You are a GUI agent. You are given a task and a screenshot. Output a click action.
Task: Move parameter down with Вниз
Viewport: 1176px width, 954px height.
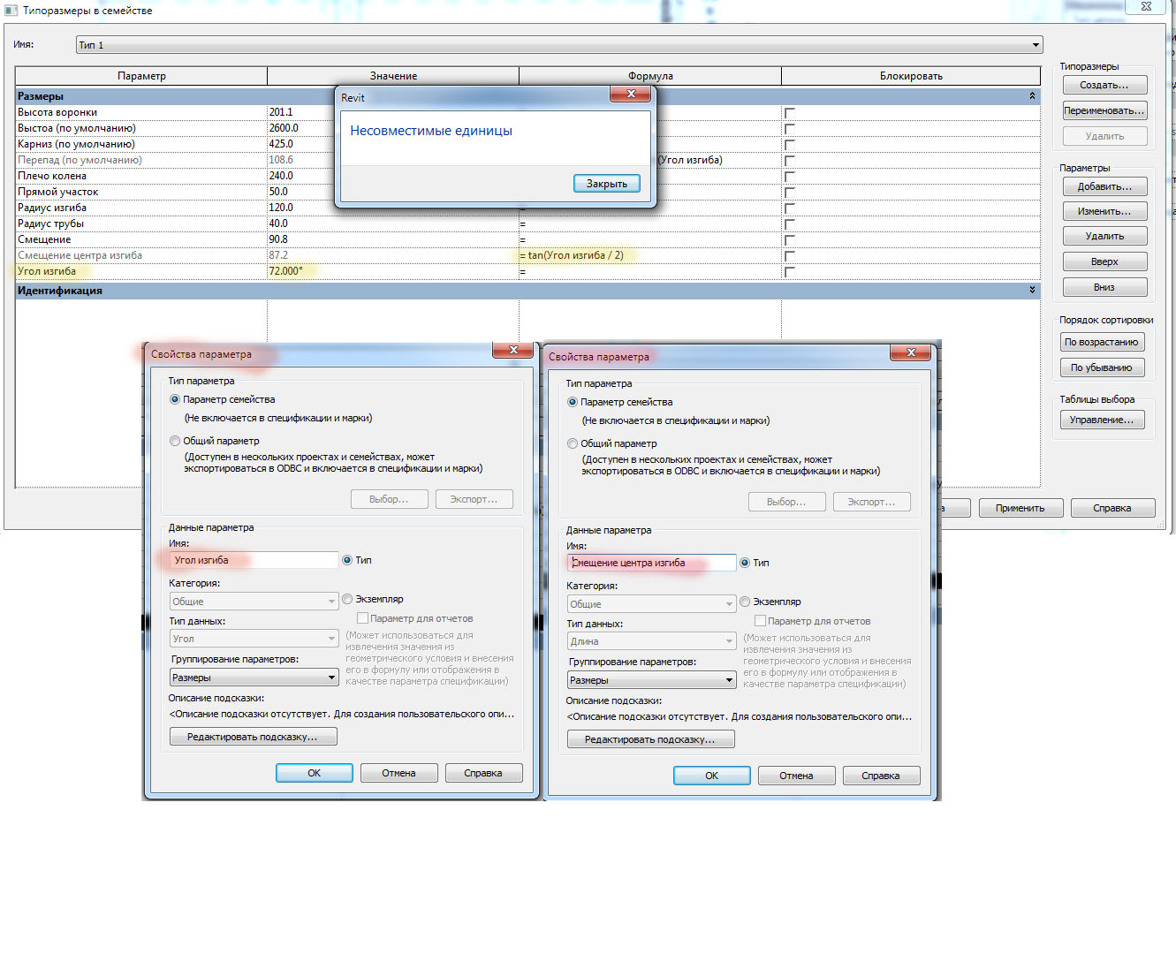coord(1104,287)
